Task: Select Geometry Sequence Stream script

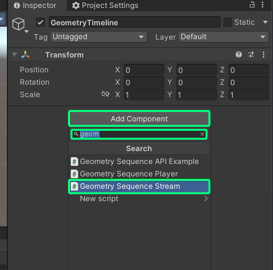Action: click(139, 186)
